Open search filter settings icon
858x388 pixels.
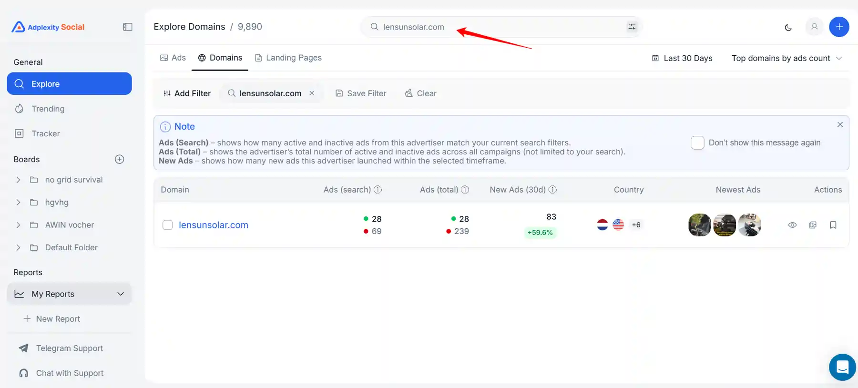pos(632,27)
